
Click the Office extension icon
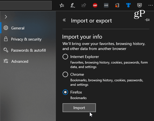tap(117, 5)
